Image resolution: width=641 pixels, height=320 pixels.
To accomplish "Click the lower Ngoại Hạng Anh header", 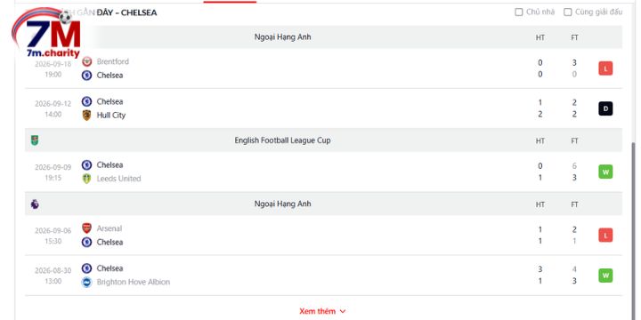I will click(282, 204).
